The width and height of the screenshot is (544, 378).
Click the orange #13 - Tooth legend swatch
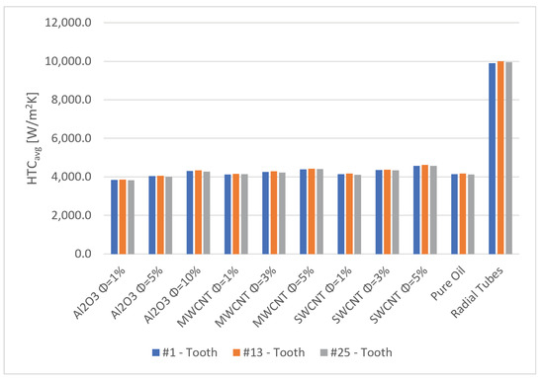pyautogui.click(x=236, y=352)
